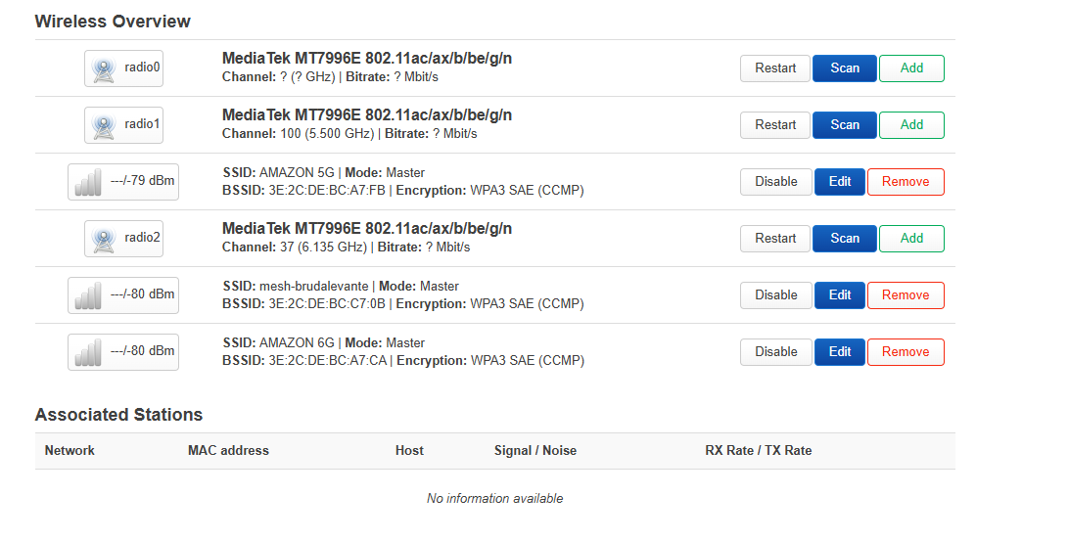The image size is (1069, 541).
Task: Remove the AMAZON 6G network
Action: click(x=906, y=351)
